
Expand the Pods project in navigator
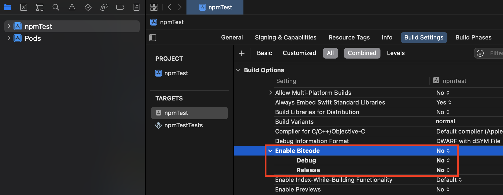point(9,38)
